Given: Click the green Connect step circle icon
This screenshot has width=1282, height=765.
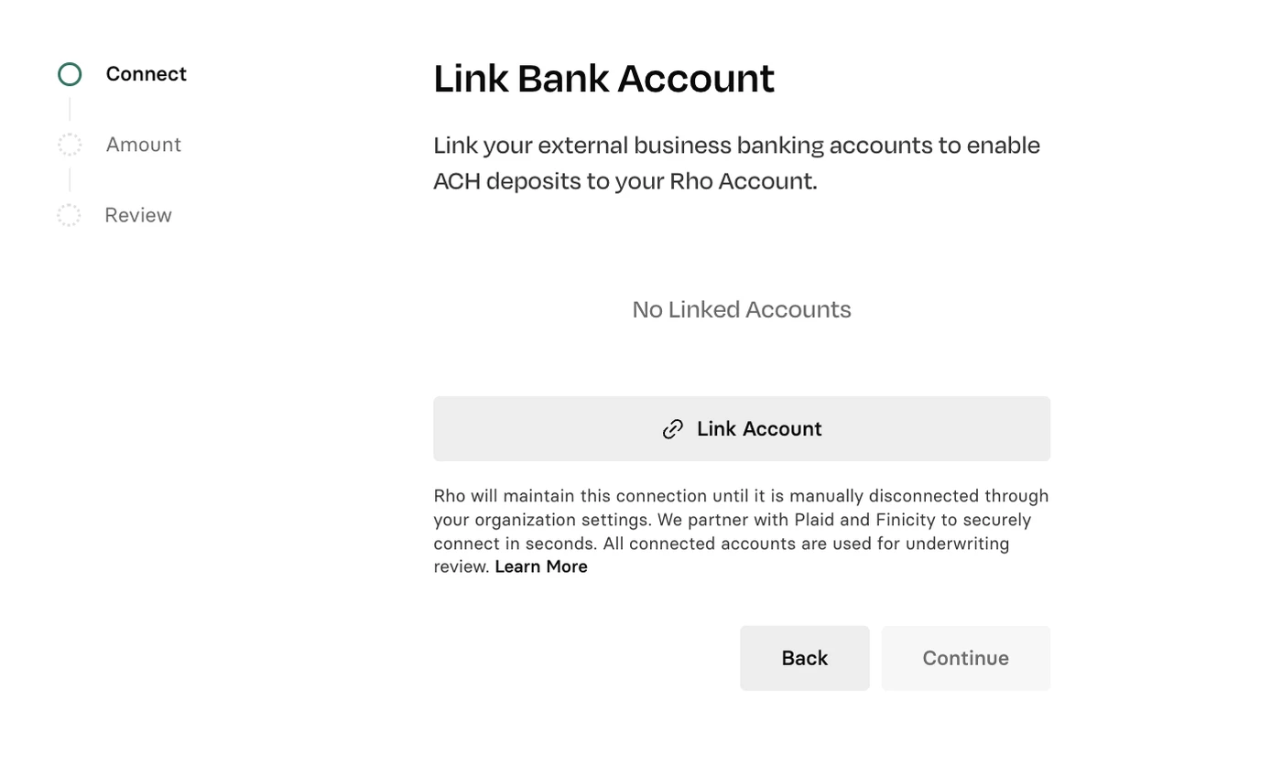Looking at the screenshot, I should point(70,74).
